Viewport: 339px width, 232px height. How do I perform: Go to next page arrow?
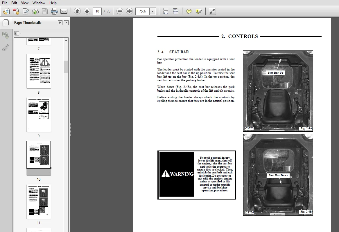(x=87, y=11)
